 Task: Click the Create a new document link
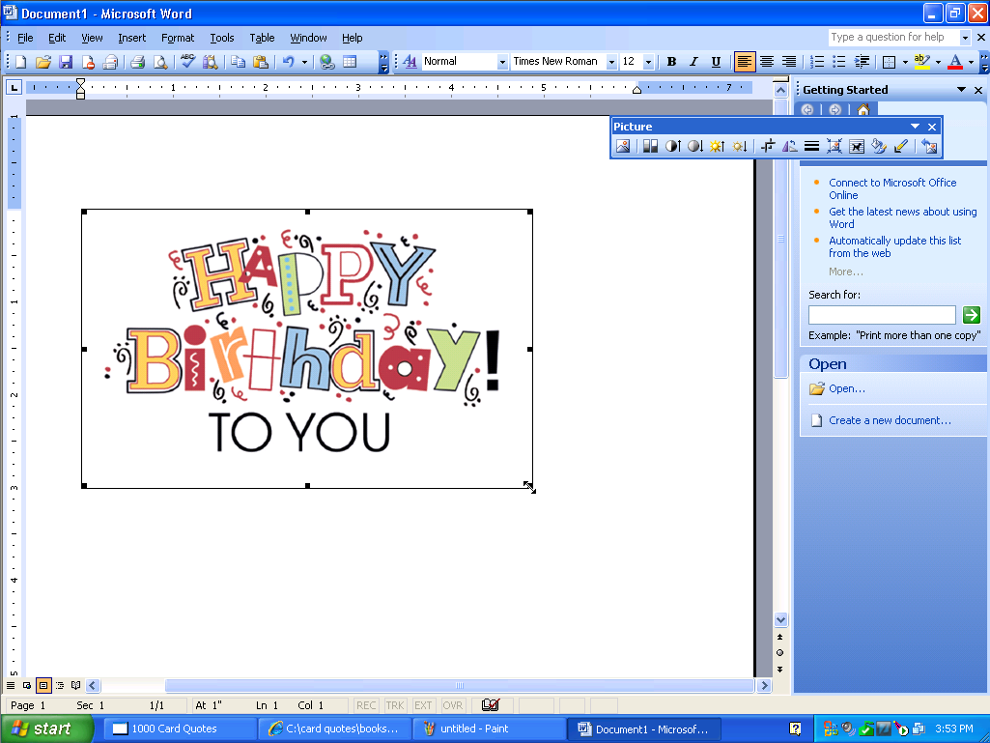pos(889,419)
